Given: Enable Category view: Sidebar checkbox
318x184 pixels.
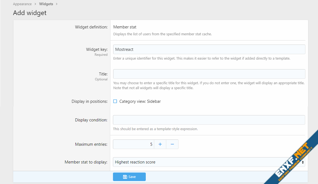Looking at the screenshot, I should tap(115, 101).
